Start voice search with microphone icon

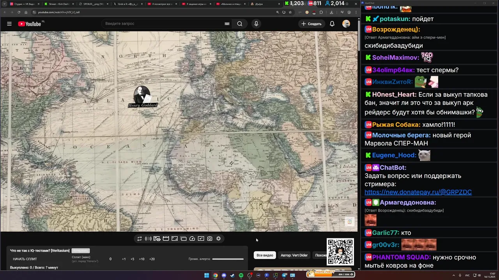256,24
